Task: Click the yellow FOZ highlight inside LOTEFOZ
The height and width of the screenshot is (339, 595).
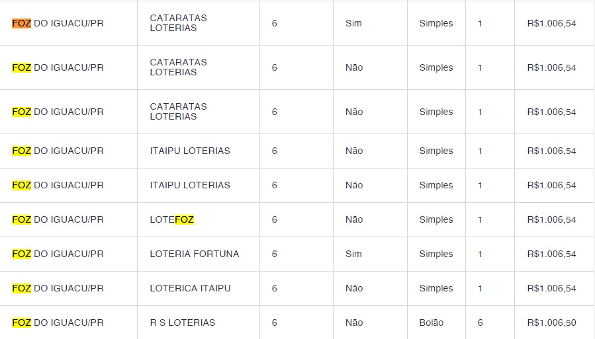Action: pos(184,219)
